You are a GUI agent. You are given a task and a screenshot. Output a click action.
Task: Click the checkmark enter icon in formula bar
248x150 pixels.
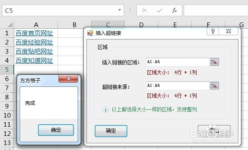click(x=159, y=10)
